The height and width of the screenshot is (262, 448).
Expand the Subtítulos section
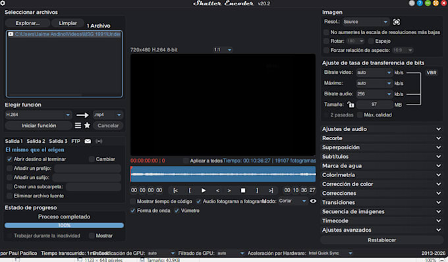(x=381, y=157)
